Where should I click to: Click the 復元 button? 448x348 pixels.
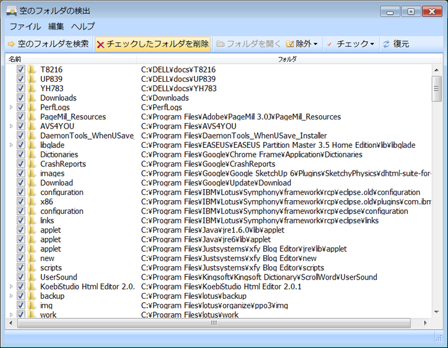(396, 44)
